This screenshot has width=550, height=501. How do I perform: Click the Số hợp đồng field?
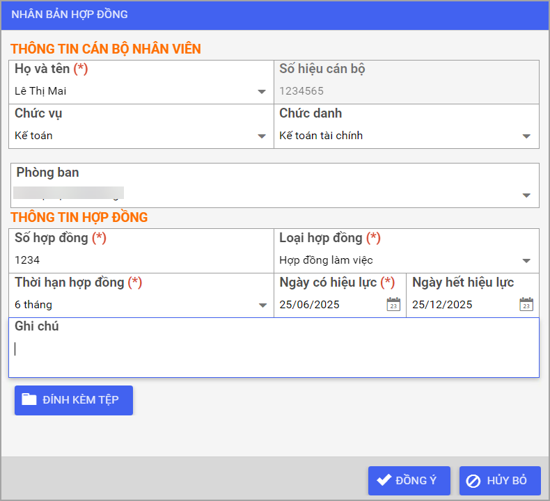click(139, 260)
